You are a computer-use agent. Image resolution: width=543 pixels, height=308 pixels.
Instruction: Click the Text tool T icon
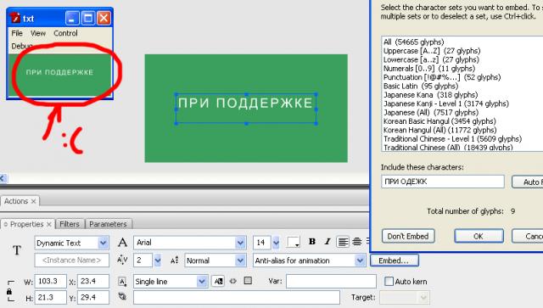[x=17, y=249]
